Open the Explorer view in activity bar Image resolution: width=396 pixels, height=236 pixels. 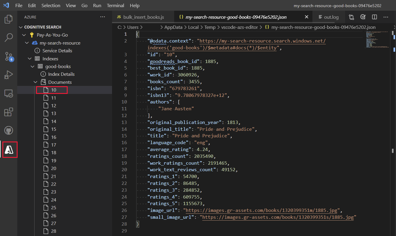8,19
